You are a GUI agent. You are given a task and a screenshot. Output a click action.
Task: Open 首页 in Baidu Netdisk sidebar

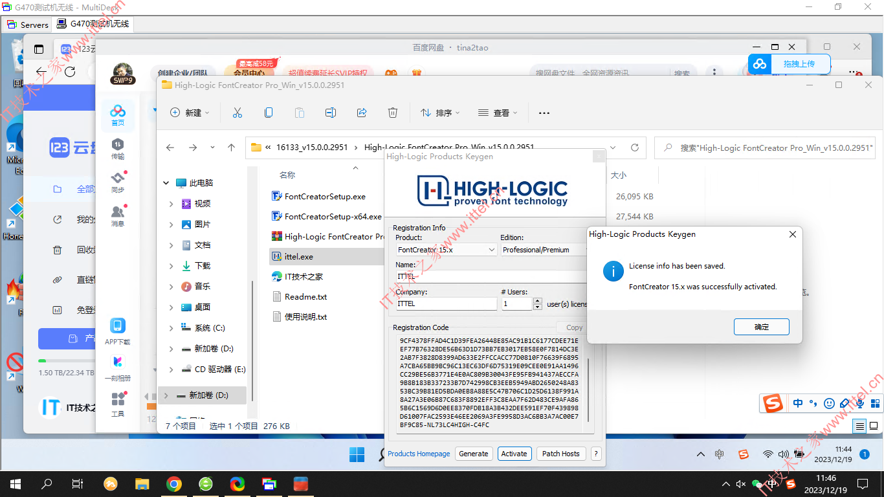[x=118, y=115]
